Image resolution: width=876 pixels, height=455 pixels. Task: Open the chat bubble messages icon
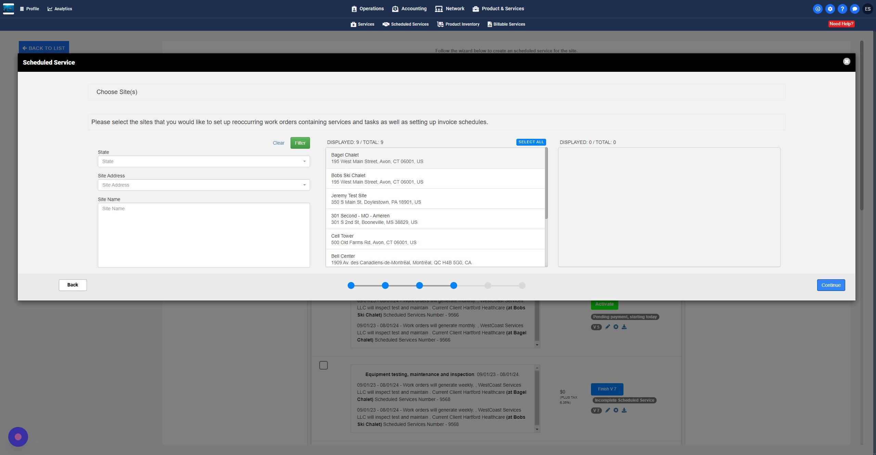(854, 9)
